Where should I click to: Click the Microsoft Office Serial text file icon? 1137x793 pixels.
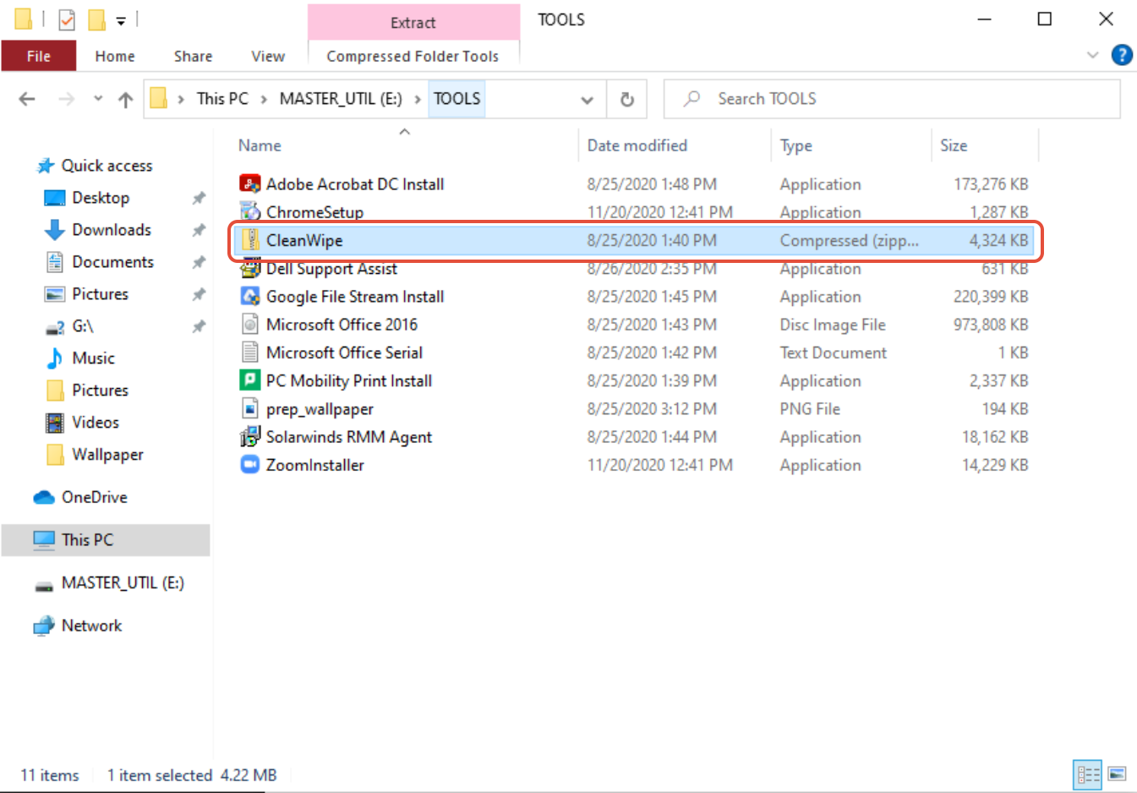click(x=249, y=353)
